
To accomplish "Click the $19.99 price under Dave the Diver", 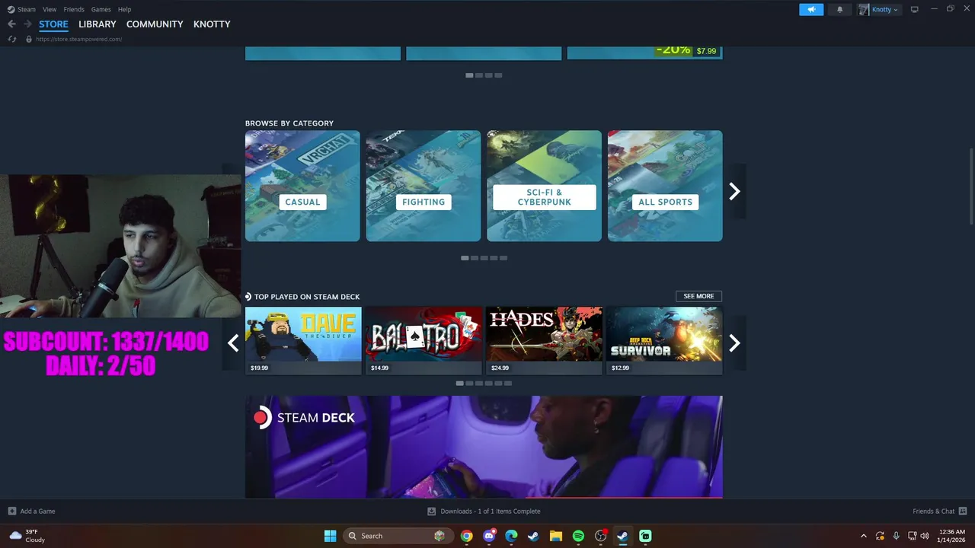I will click(259, 368).
